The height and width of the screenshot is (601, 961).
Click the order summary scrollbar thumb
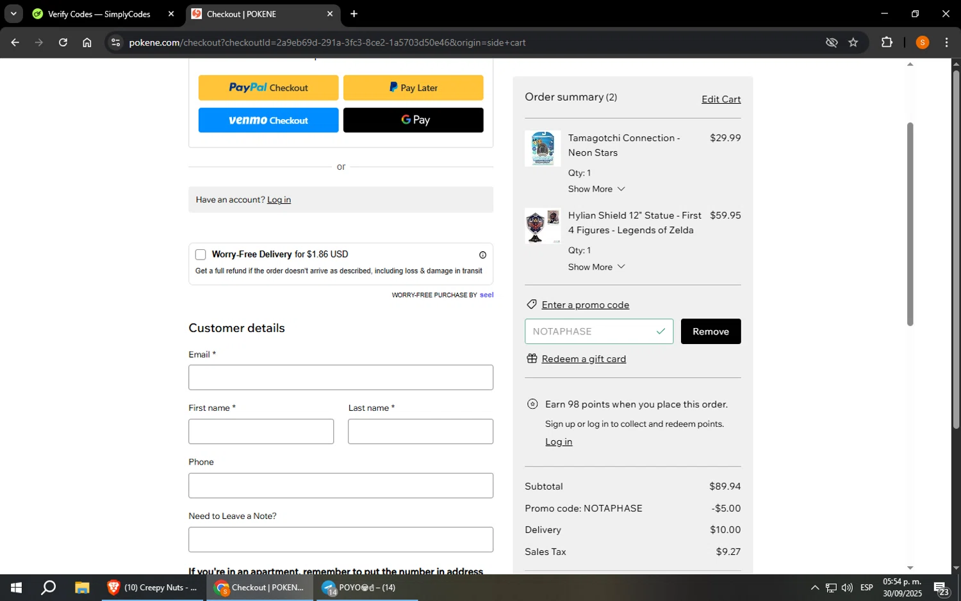pyautogui.click(x=910, y=224)
